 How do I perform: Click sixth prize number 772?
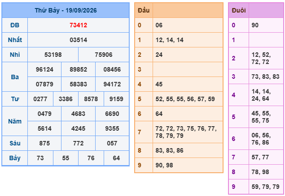[x=79, y=143]
